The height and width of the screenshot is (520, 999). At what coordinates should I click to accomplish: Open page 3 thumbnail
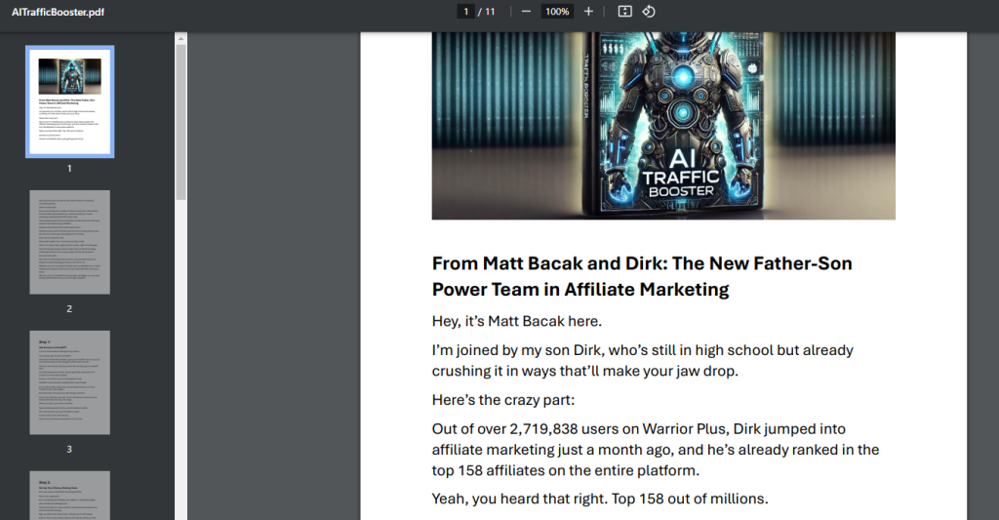(69, 382)
